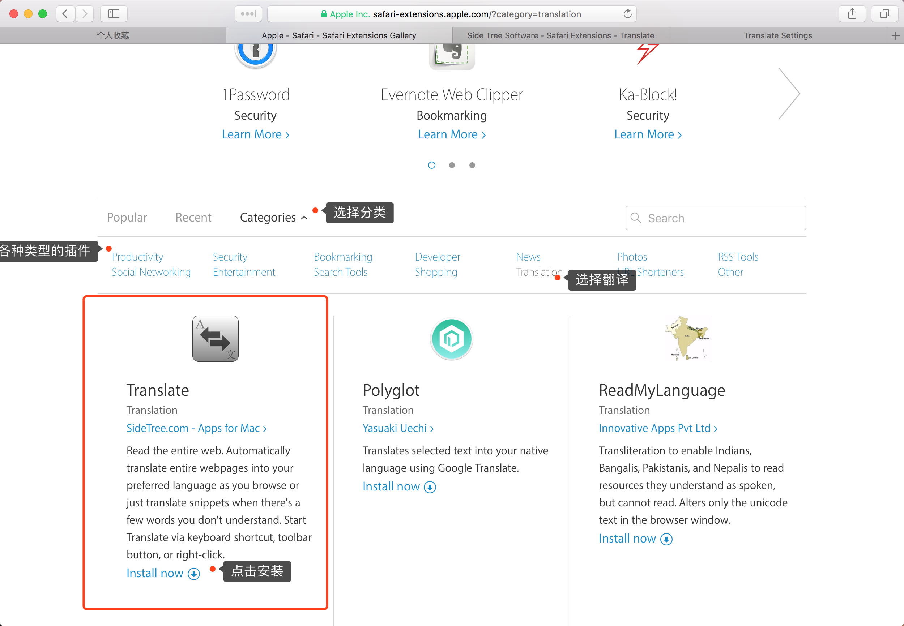Select the second carousel page dot
This screenshot has height=626, width=904.
tap(452, 165)
